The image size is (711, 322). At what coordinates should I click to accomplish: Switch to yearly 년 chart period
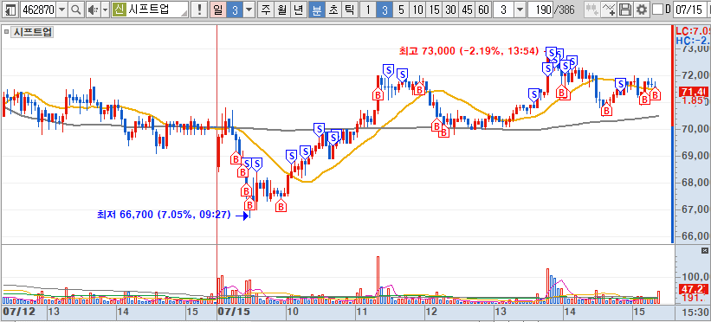[298, 9]
